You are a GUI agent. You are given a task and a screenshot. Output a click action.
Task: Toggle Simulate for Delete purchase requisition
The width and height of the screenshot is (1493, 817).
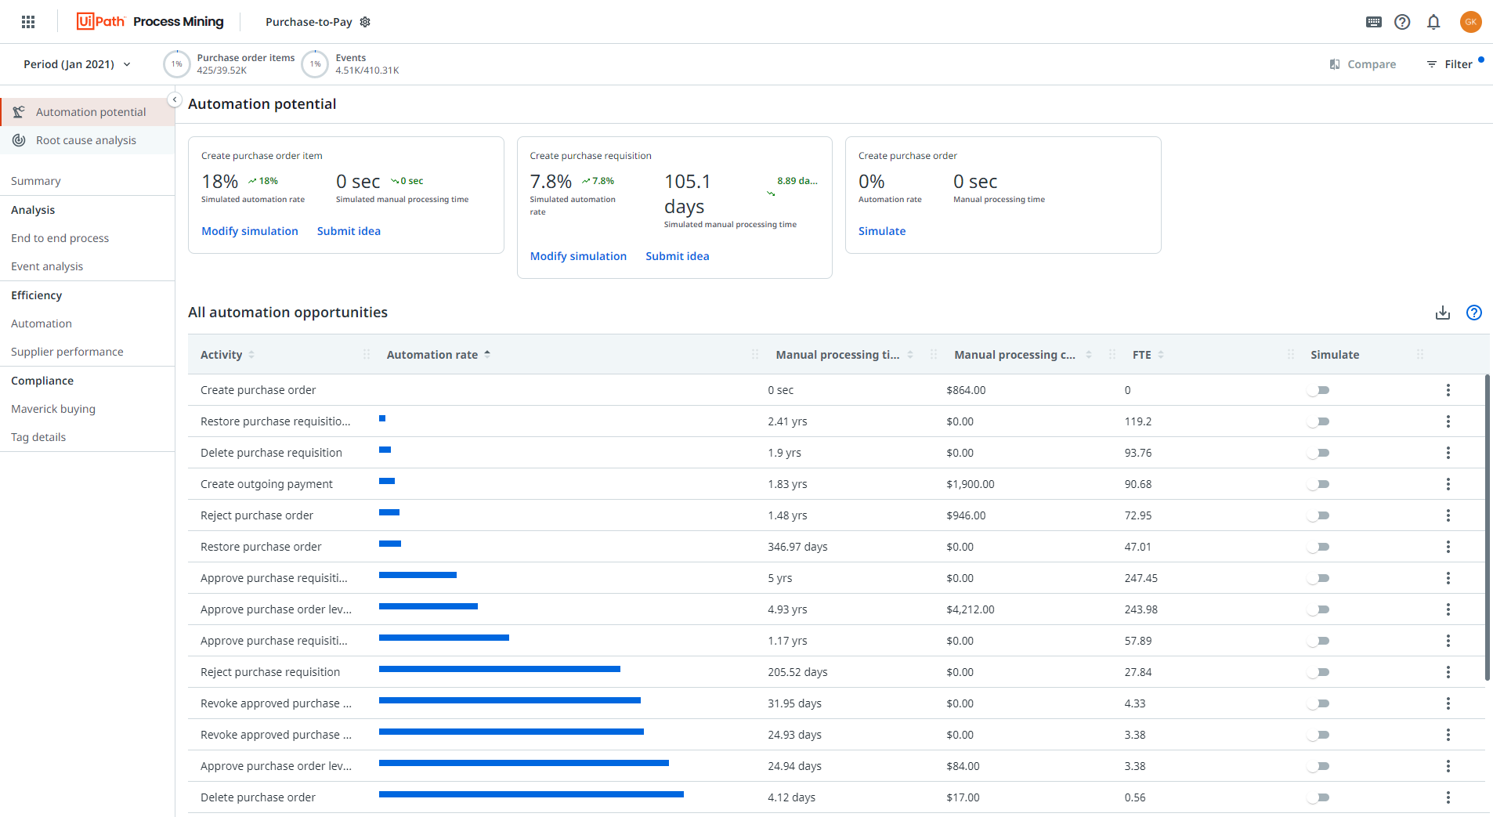(1318, 453)
